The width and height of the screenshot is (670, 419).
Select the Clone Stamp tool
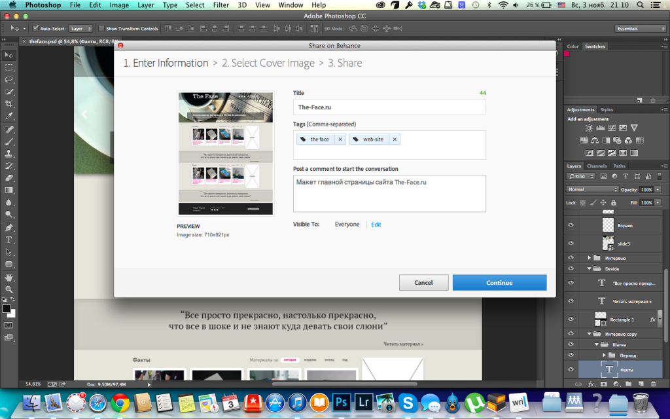[x=9, y=153]
